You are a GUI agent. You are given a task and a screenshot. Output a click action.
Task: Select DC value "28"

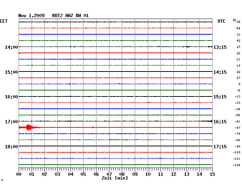[x=238, y=53]
